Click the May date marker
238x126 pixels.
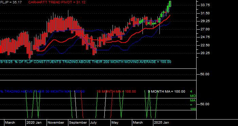click(115, 123)
